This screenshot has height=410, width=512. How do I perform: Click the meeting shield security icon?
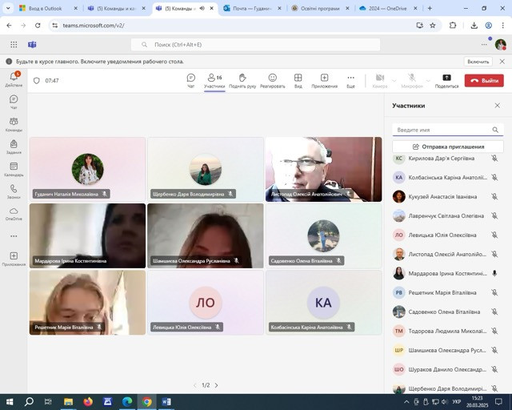pyautogui.click(x=37, y=80)
